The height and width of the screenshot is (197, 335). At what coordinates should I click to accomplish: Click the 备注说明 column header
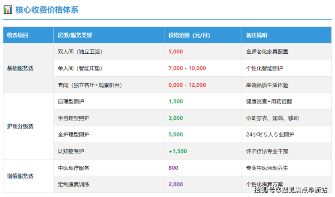pos(257,35)
